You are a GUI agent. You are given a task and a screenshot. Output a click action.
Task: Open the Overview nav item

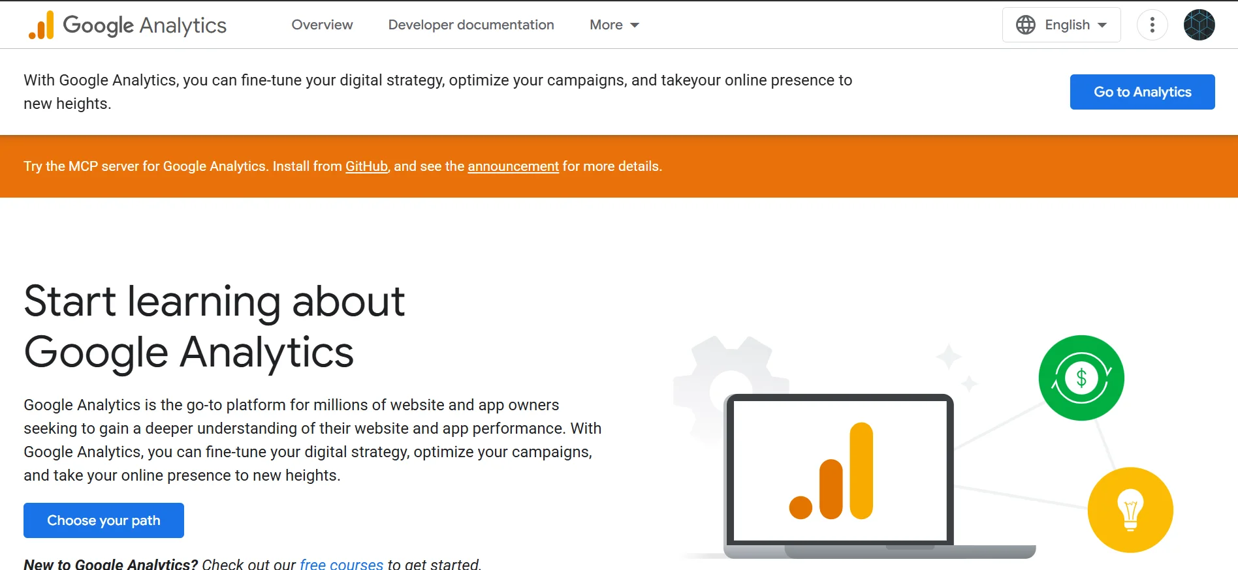[x=322, y=25]
